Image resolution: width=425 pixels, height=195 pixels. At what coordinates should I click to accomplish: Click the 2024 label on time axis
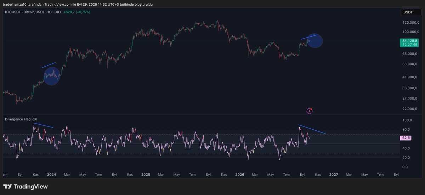52,175
